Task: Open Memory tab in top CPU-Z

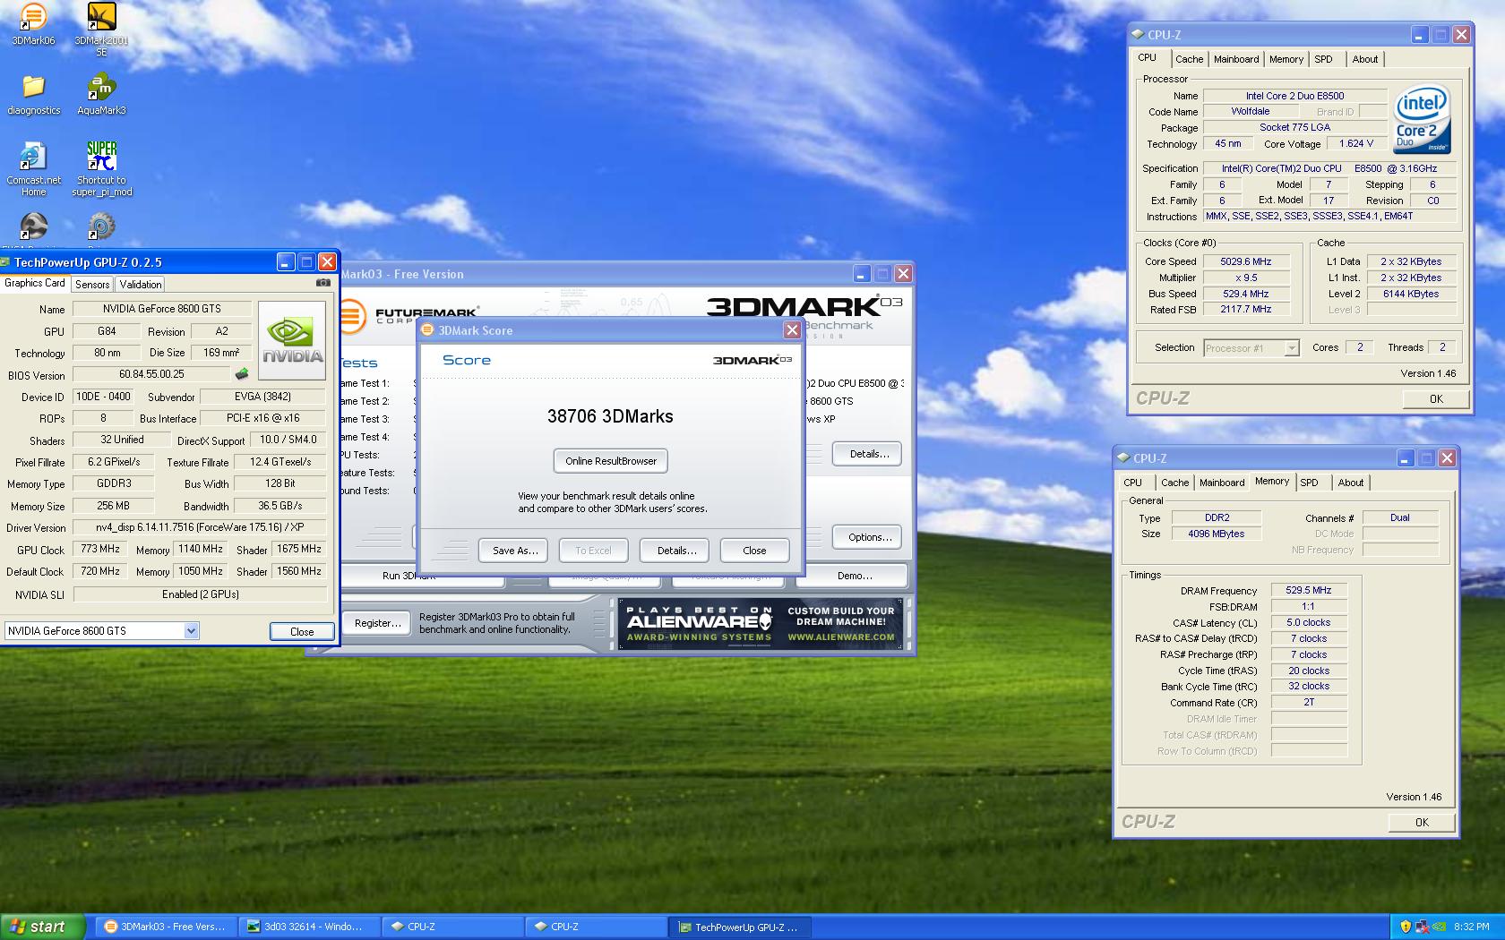Action: click(1286, 59)
